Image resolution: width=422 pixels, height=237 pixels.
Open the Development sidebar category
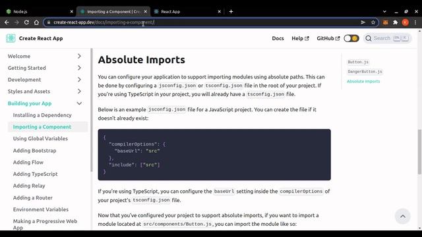point(24,80)
